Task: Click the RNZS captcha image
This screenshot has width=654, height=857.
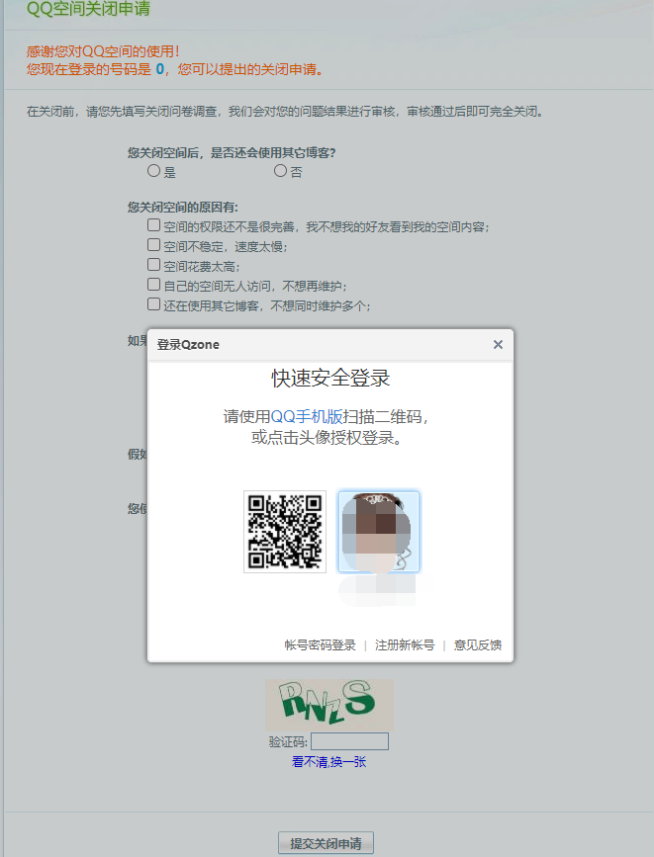Action: [x=328, y=703]
